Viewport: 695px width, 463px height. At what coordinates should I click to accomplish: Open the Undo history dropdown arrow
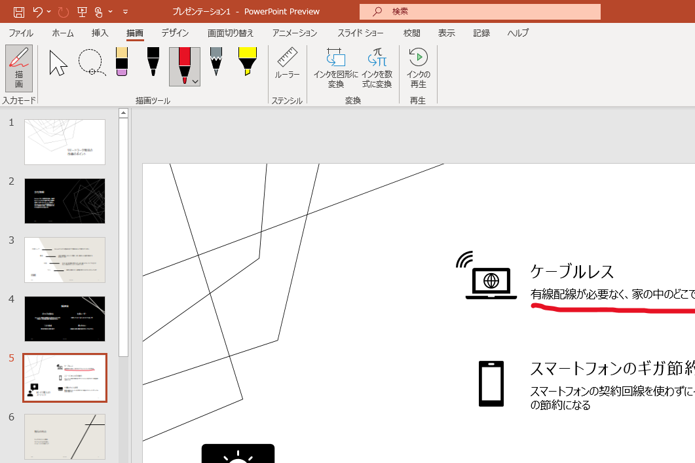pyautogui.click(x=48, y=11)
